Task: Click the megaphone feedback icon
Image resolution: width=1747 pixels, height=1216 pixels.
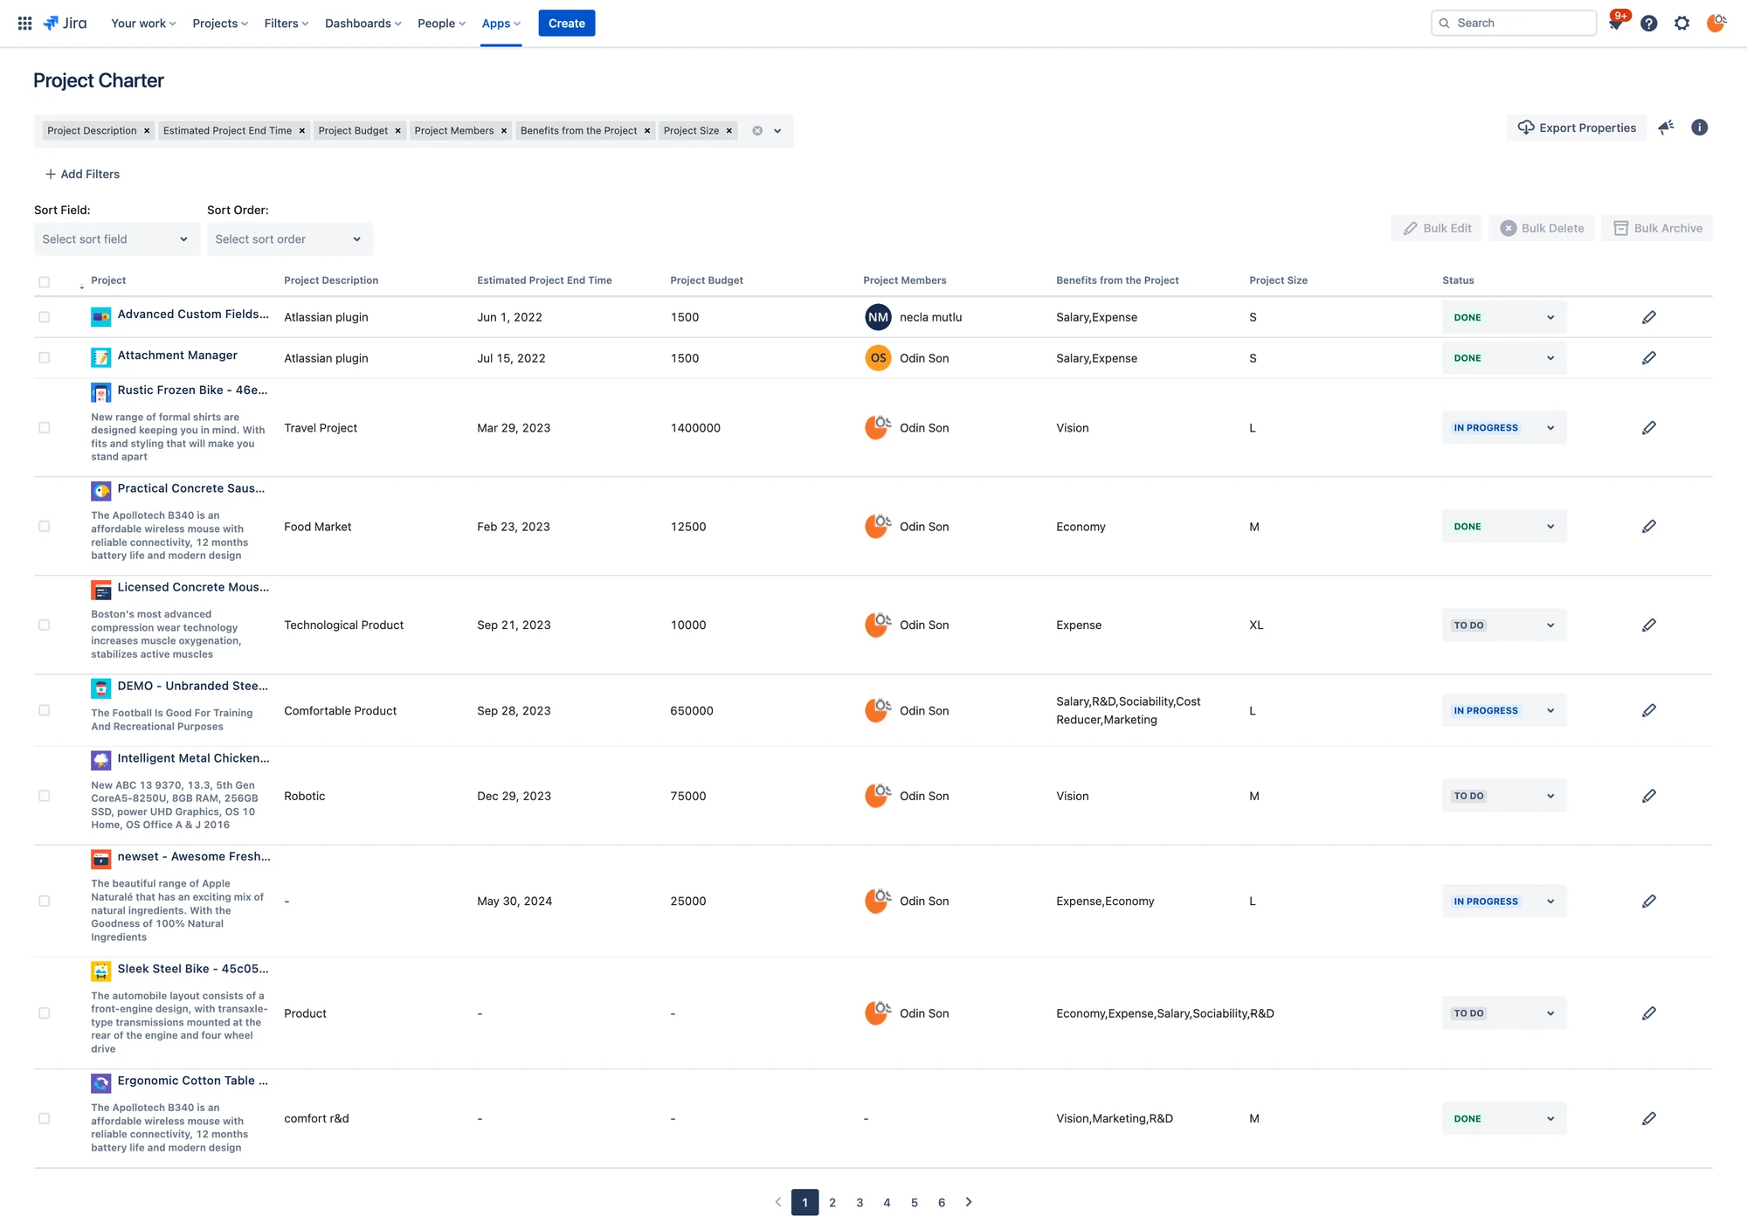Action: point(1667,128)
